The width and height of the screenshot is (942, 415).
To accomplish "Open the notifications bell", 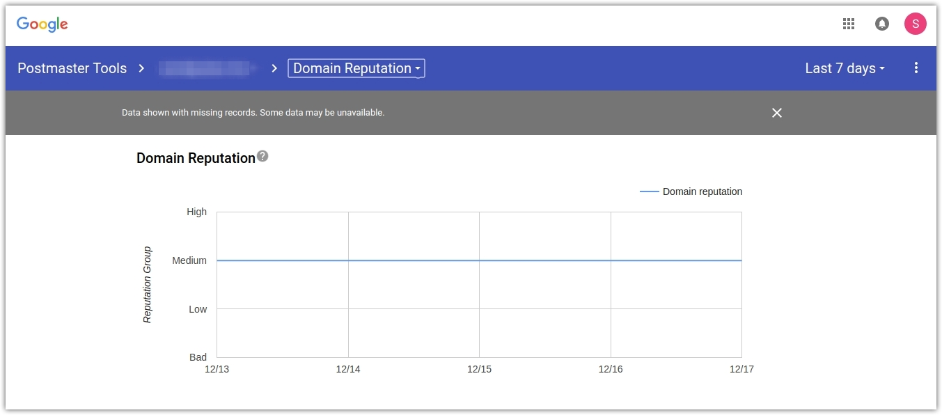I will tap(881, 24).
